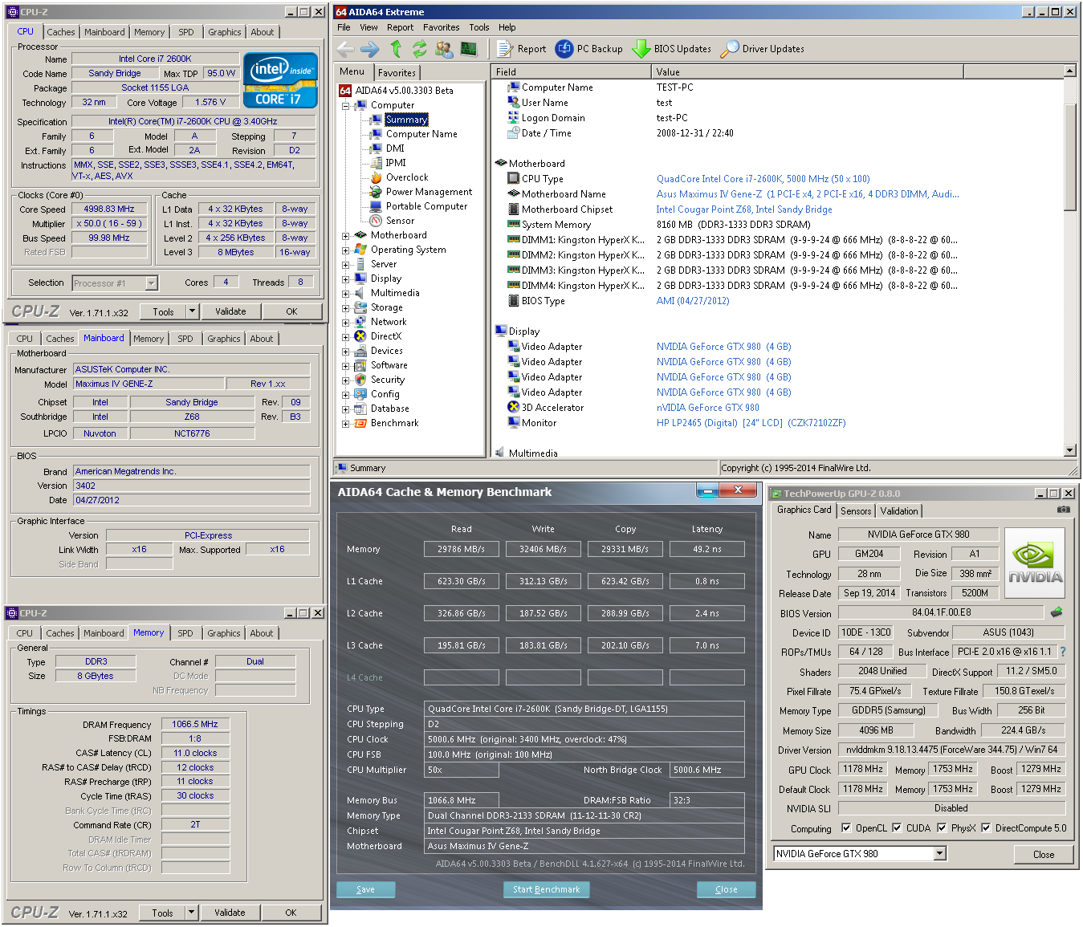Viewport: 1083px width, 927px height.
Task: Open Tools dropdown arrow in top CPU-Z window
Action: 192,311
